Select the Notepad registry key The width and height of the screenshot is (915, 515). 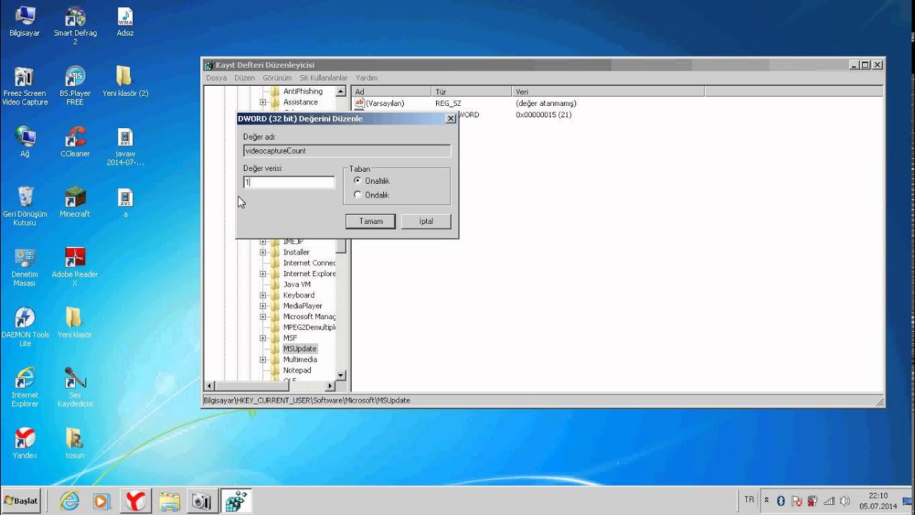[x=297, y=371]
